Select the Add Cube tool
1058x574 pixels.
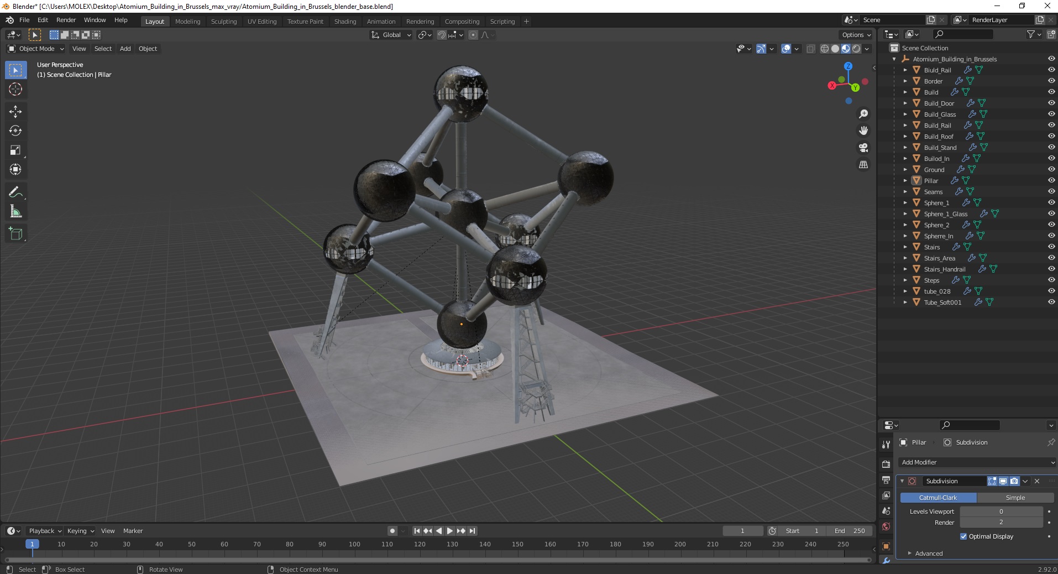tap(15, 233)
